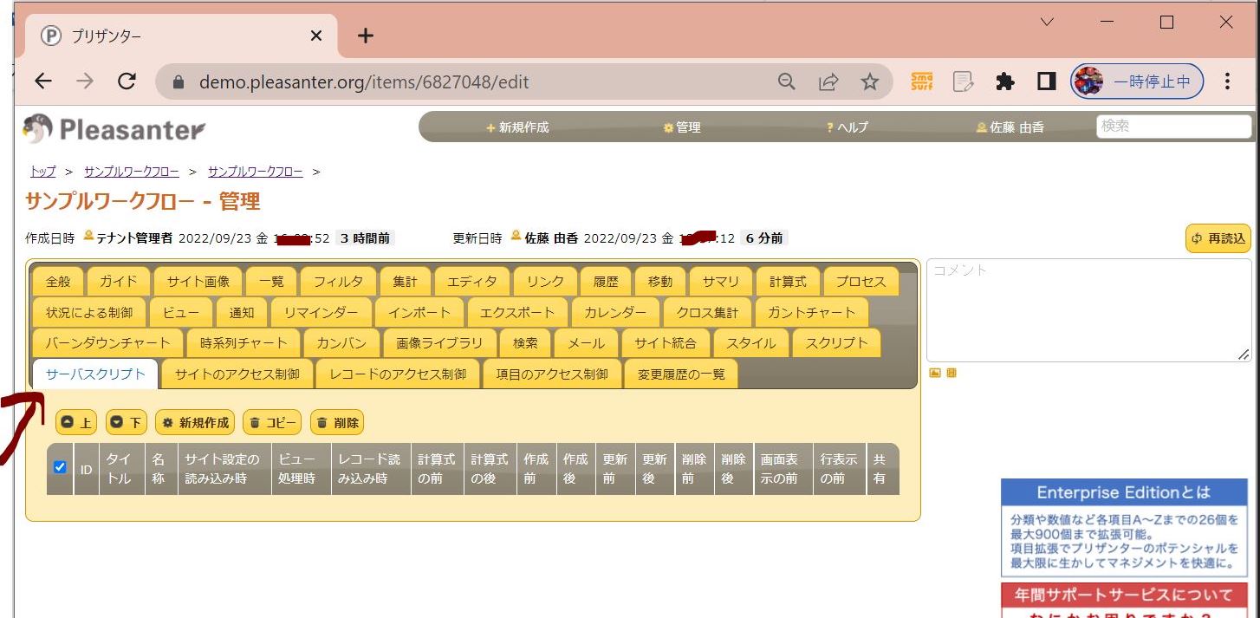Click the 再読込 reload button
This screenshot has width=1260, height=618.
coord(1218,238)
